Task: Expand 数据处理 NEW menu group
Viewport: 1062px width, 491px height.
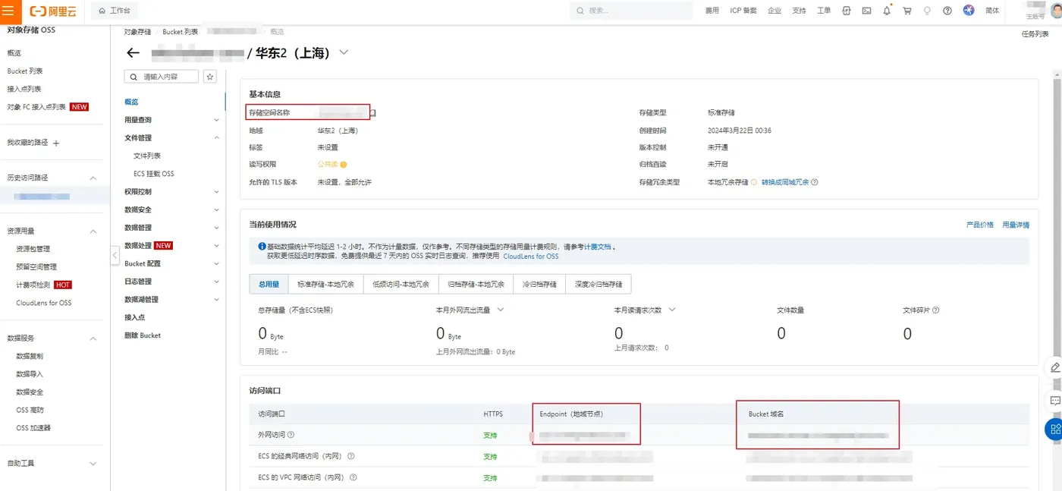Action: (x=216, y=246)
